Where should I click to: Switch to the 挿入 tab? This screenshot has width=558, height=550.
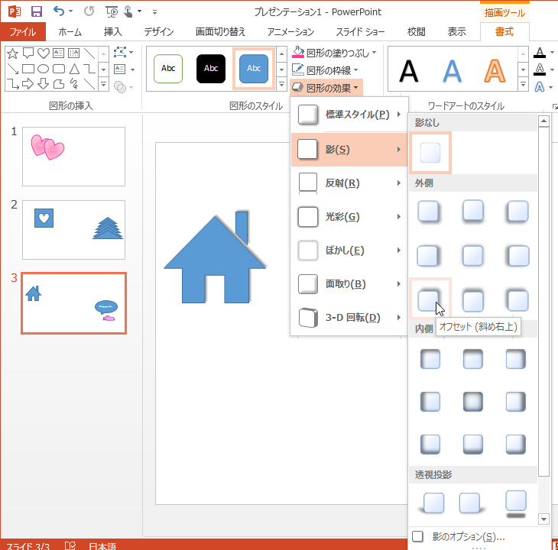(x=113, y=32)
